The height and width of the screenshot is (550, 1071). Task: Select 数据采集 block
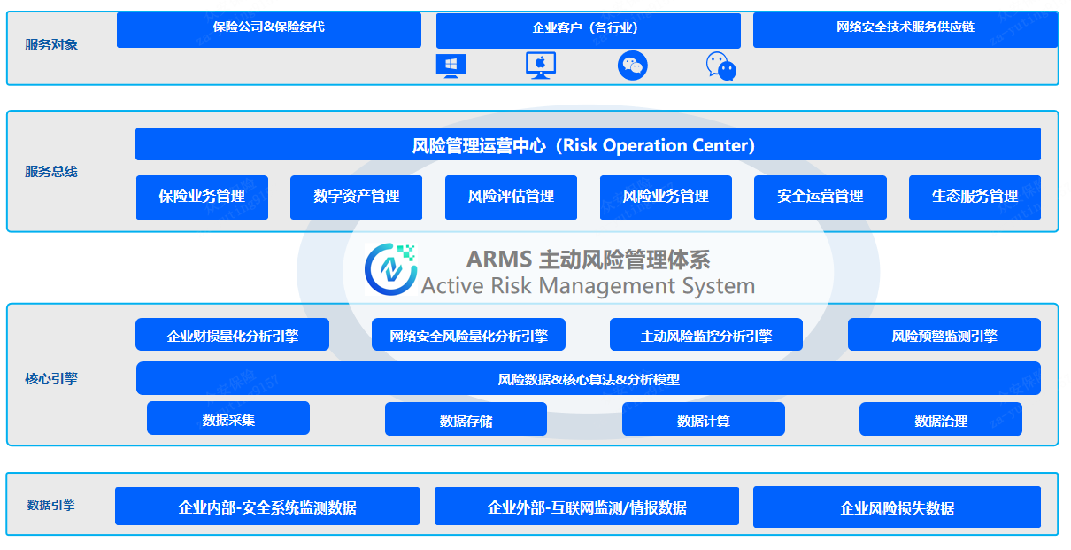[228, 418]
